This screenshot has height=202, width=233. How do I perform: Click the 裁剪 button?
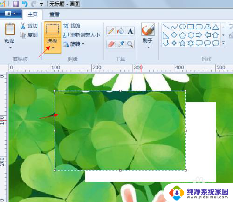(72, 26)
